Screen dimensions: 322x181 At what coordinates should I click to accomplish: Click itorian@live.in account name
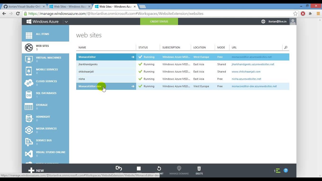coord(277,22)
